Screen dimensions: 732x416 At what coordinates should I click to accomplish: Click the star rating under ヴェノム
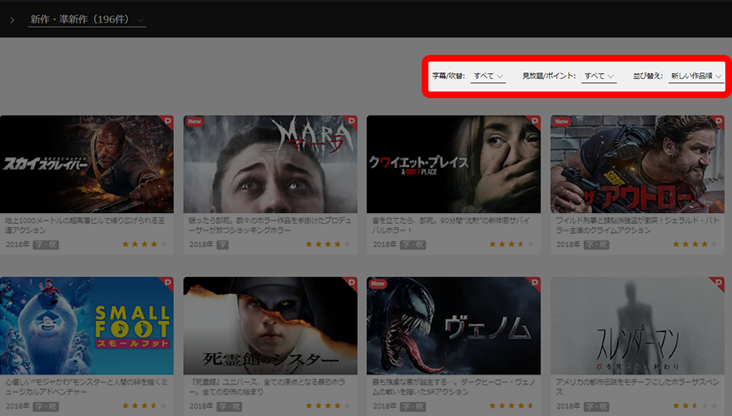click(x=512, y=406)
